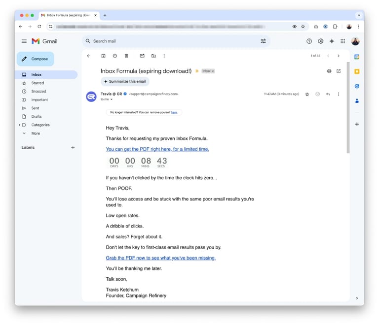Open Google Keep side panel
This screenshot has height=325, width=379.
coord(357,71)
